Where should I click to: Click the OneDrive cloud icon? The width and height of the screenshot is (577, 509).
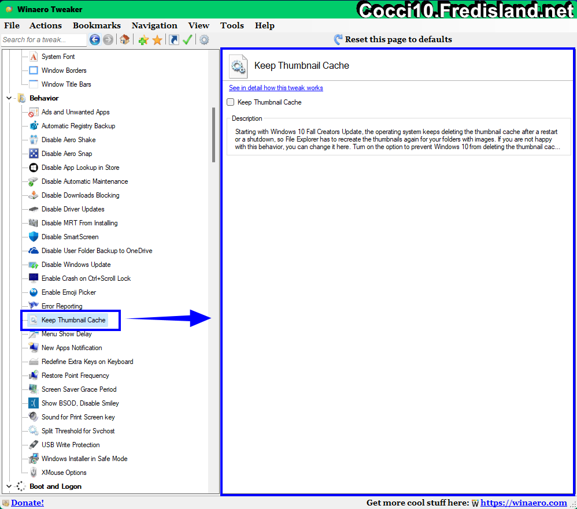34,251
